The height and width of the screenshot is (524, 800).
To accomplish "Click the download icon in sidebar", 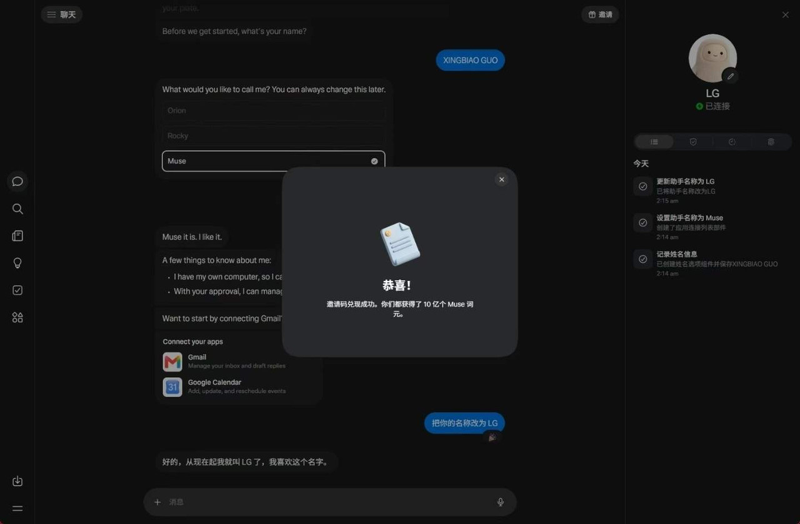I will pyautogui.click(x=17, y=481).
